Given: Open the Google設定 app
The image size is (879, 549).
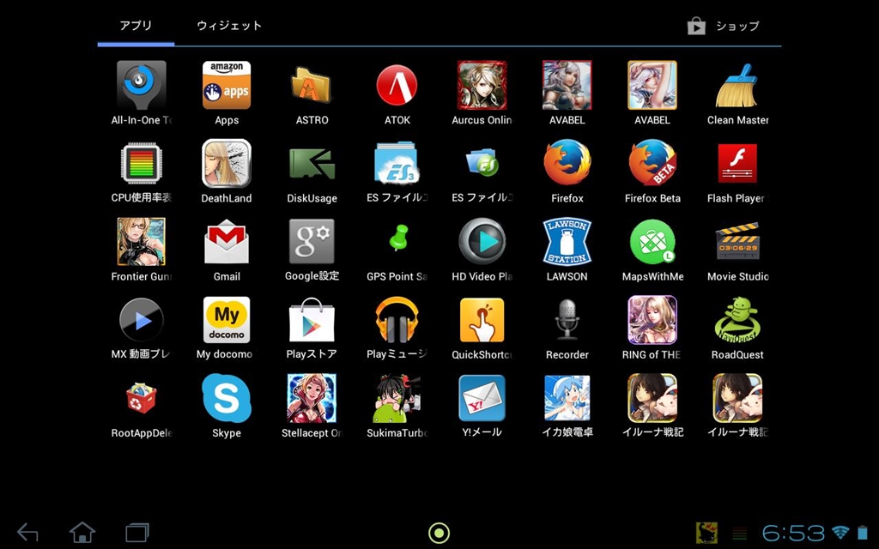Looking at the screenshot, I should (x=312, y=241).
